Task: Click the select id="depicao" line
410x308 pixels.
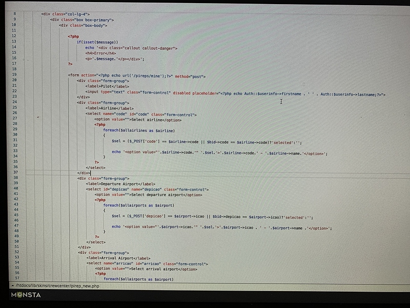Action: 147,189
